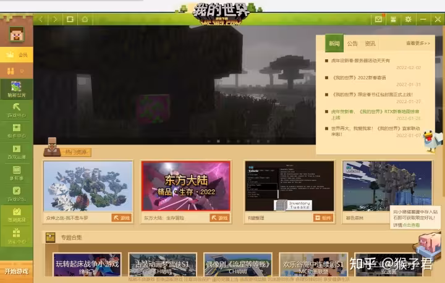This screenshot has width=445, height=283.
Task: Open the 暮色森林 thumbnail
Action: (x=388, y=186)
